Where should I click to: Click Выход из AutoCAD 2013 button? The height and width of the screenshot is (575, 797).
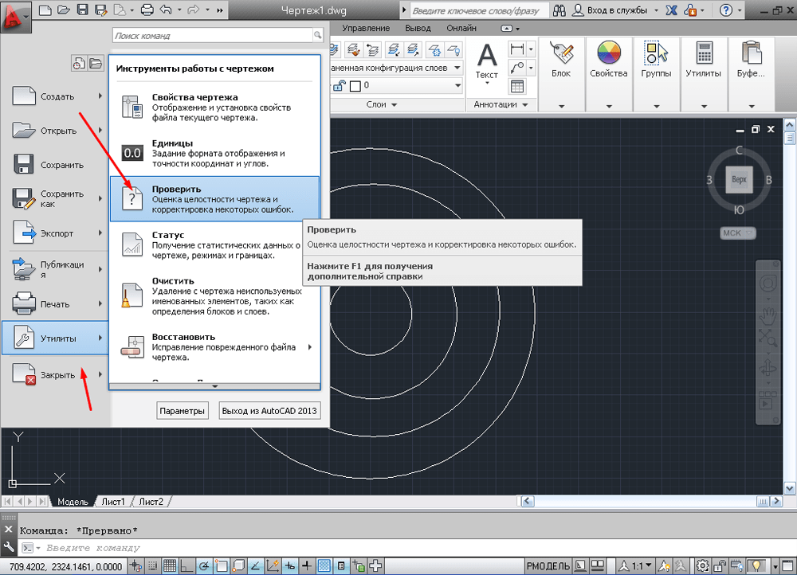coord(270,411)
